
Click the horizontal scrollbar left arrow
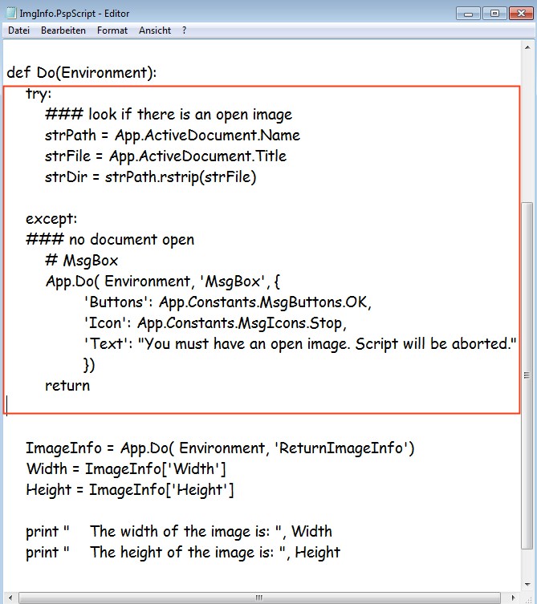[x=10, y=598]
